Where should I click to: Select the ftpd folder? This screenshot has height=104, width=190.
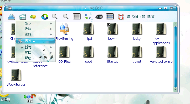tap(89, 29)
